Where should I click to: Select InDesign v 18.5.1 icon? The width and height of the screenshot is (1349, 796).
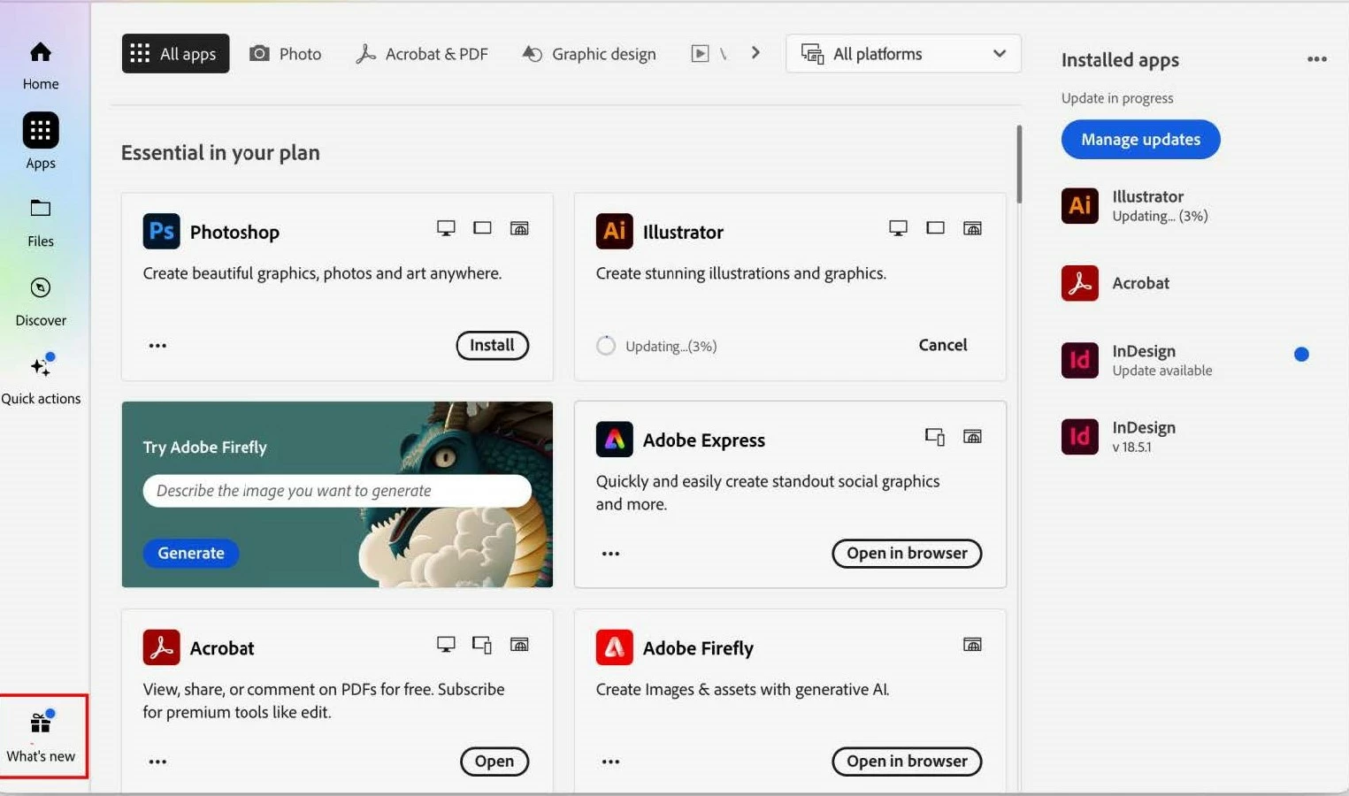pos(1079,436)
